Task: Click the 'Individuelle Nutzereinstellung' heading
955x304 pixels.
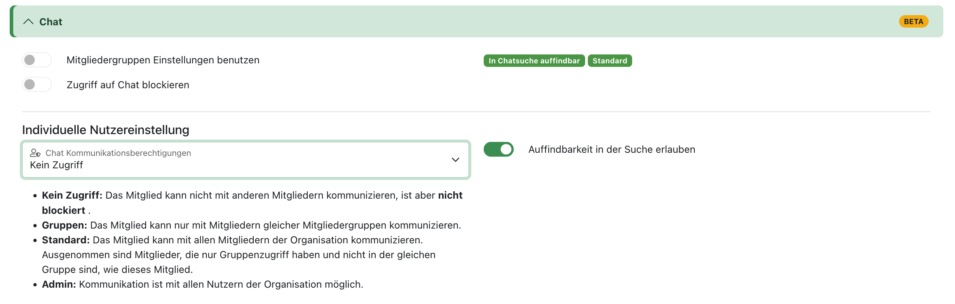Action: coord(106,130)
